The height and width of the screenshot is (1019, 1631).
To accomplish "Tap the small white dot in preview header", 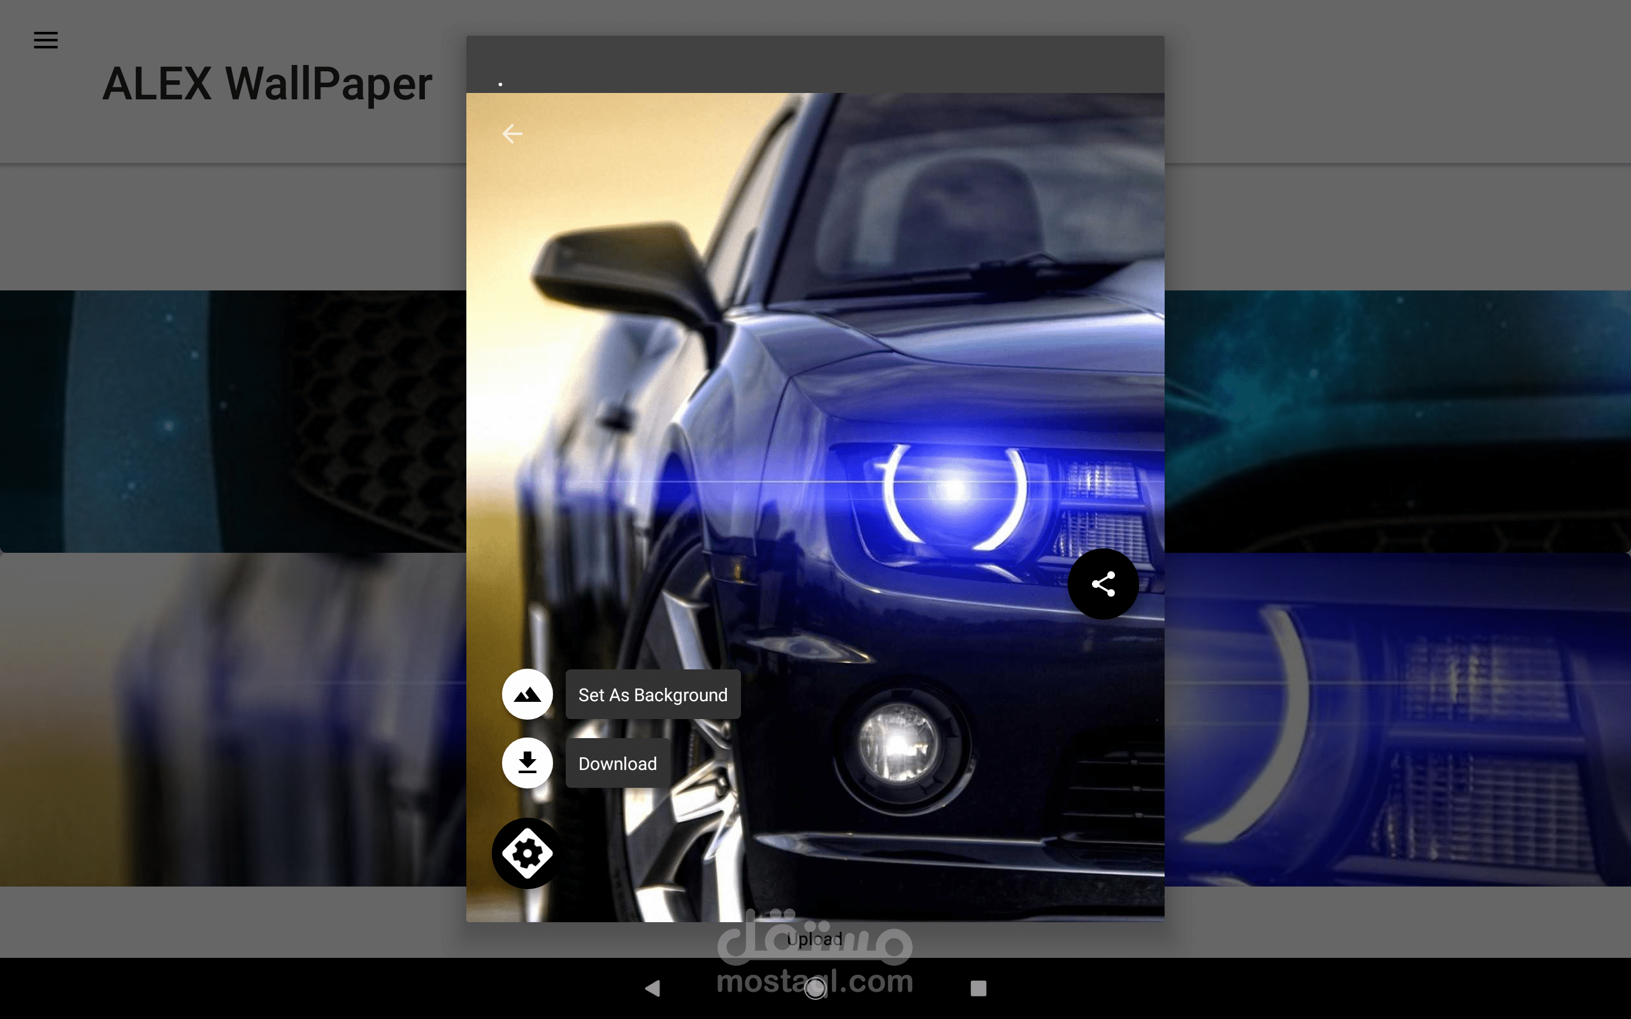I will tap(500, 84).
